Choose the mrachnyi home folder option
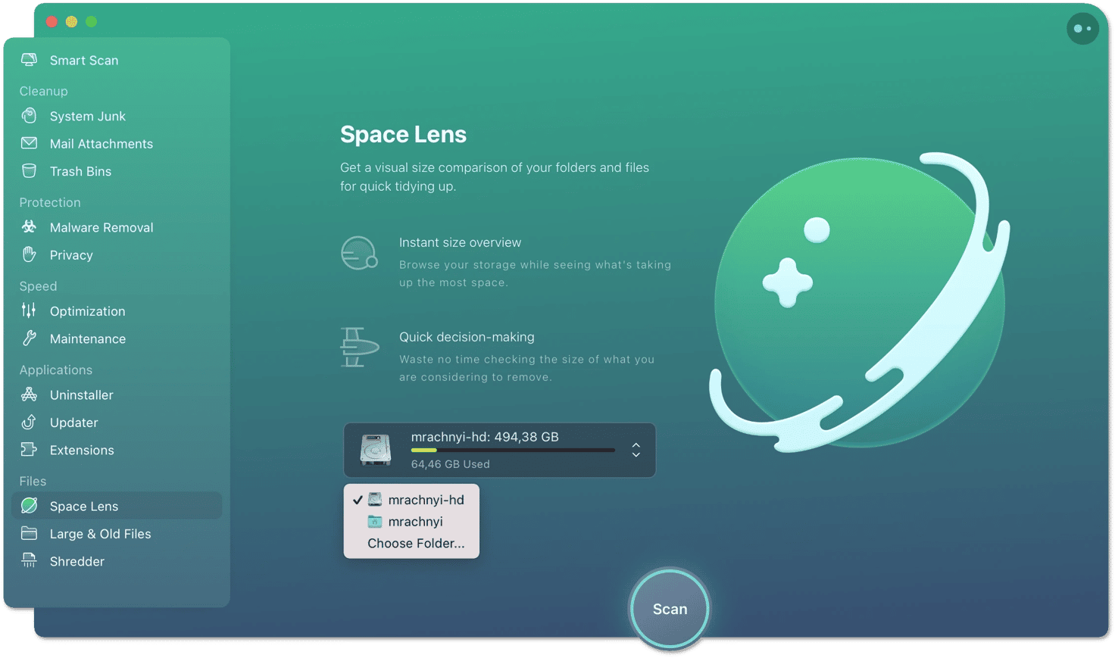Screen dimensions: 1115x658 coord(411,522)
